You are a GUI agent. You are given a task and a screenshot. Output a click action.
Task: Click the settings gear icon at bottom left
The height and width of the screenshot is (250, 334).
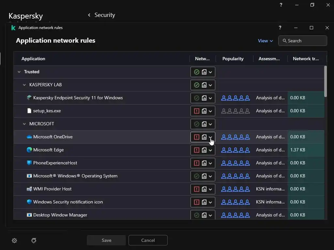tap(14, 241)
